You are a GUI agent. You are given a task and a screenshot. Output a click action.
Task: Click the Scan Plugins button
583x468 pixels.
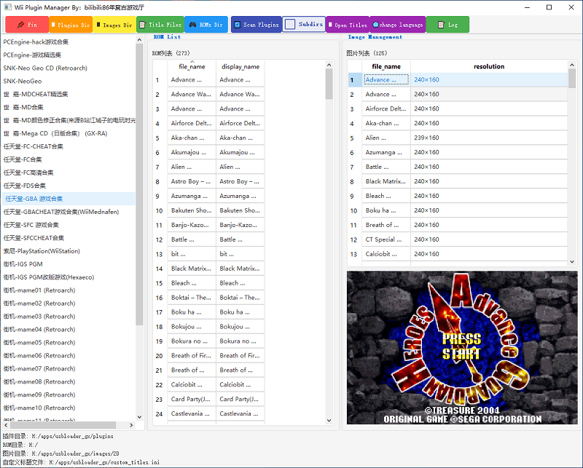click(x=257, y=25)
